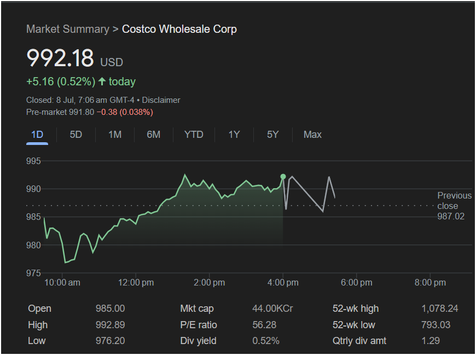The width and height of the screenshot is (476, 355).
Task: Click the green closing price marker dot
Action: coord(283,177)
